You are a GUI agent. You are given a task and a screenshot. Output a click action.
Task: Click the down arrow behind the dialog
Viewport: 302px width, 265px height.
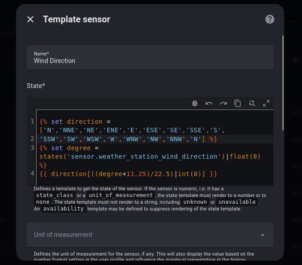click(x=295, y=59)
